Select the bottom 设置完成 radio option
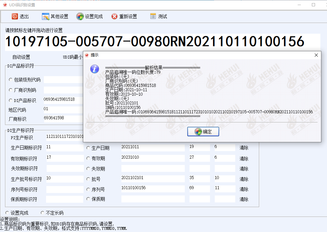This screenshot has height=232, width=327. (x=7, y=213)
